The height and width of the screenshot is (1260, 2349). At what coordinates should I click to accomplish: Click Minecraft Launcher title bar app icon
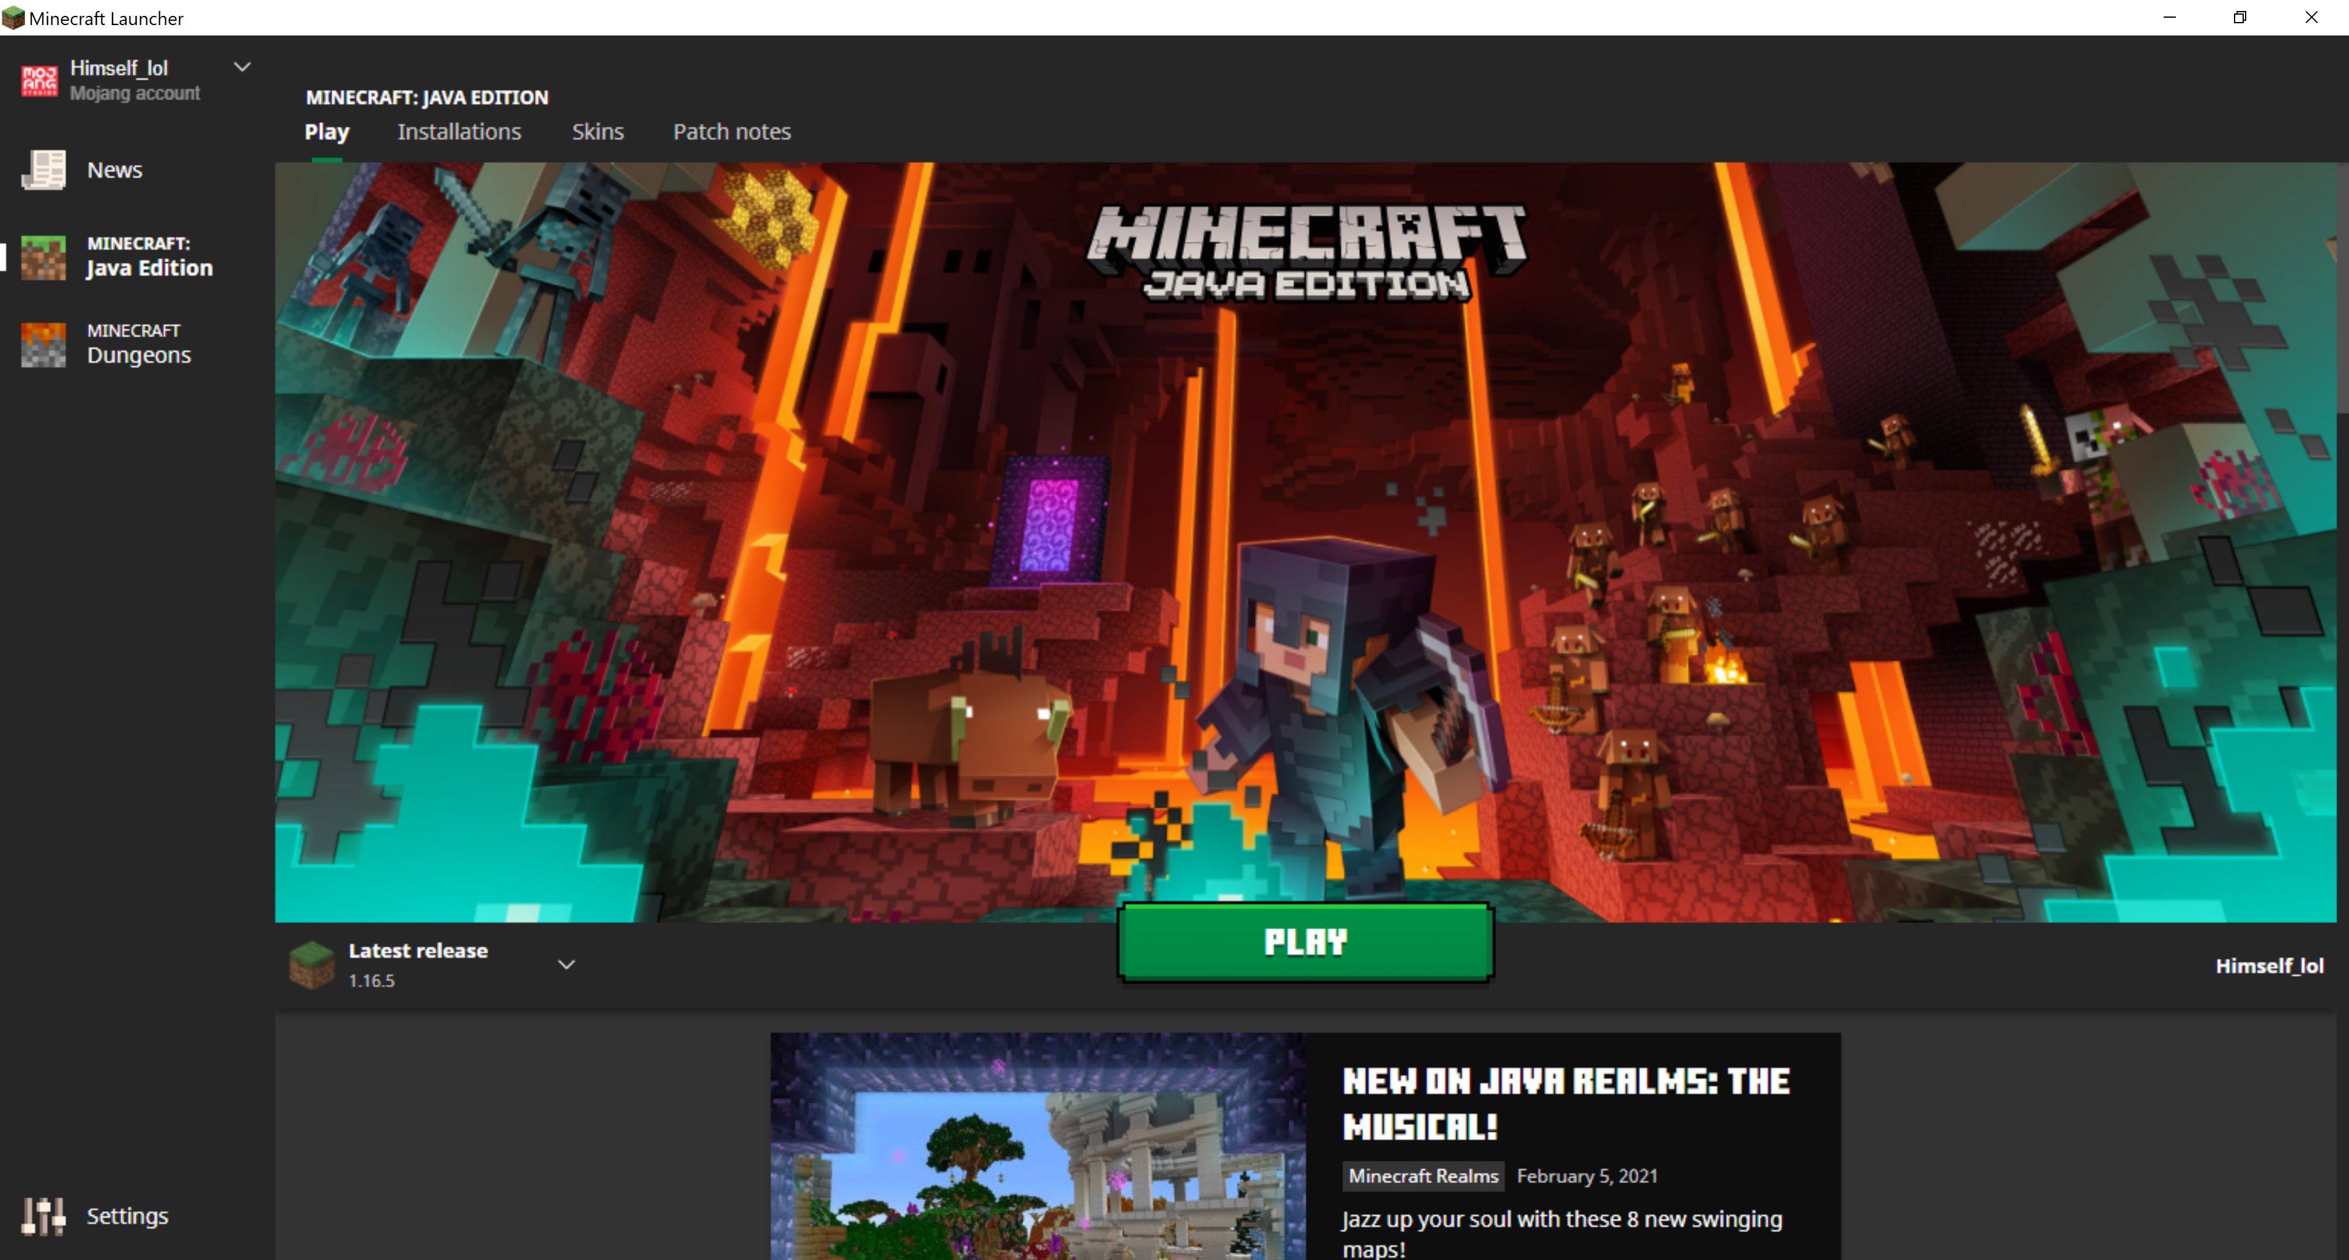(x=13, y=17)
